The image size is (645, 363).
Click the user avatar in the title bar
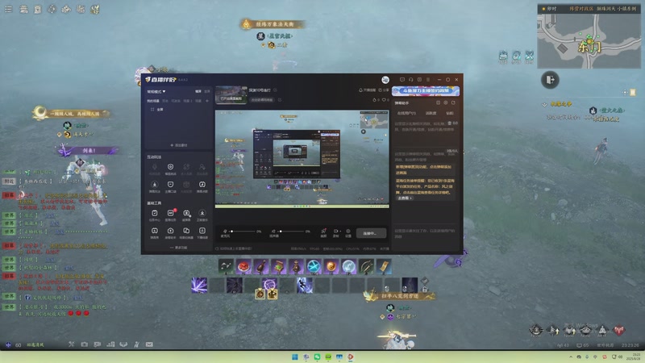click(x=385, y=80)
